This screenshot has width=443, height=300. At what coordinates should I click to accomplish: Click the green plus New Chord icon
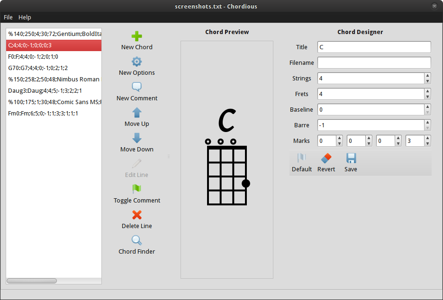[x=137, y=36]
